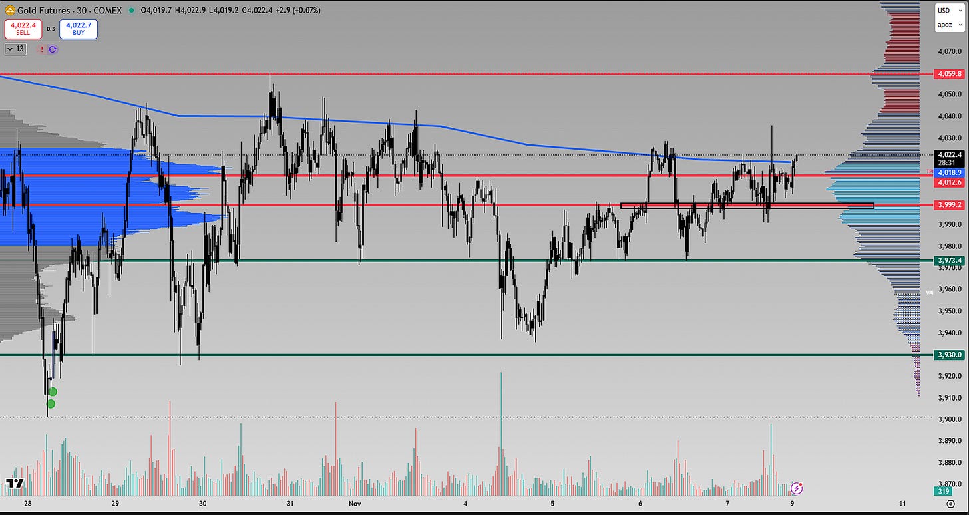Click the BUY 4,022.7 button
The image size is (969, 515).
pos(78,29)
